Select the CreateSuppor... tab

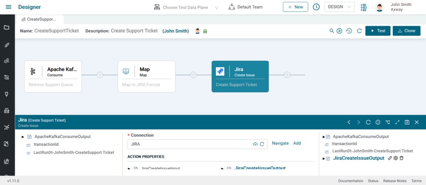39,20
